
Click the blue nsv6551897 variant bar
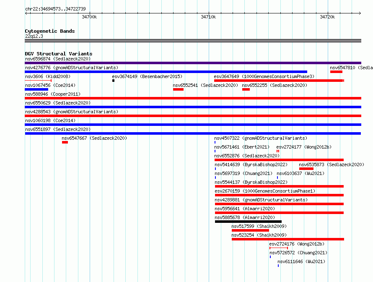pyautogui.click(x=193, y=133)
